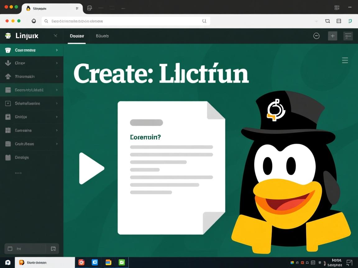
Task: Expand the Commands sidebar section chevron
Action: click(x=57, y=50)
